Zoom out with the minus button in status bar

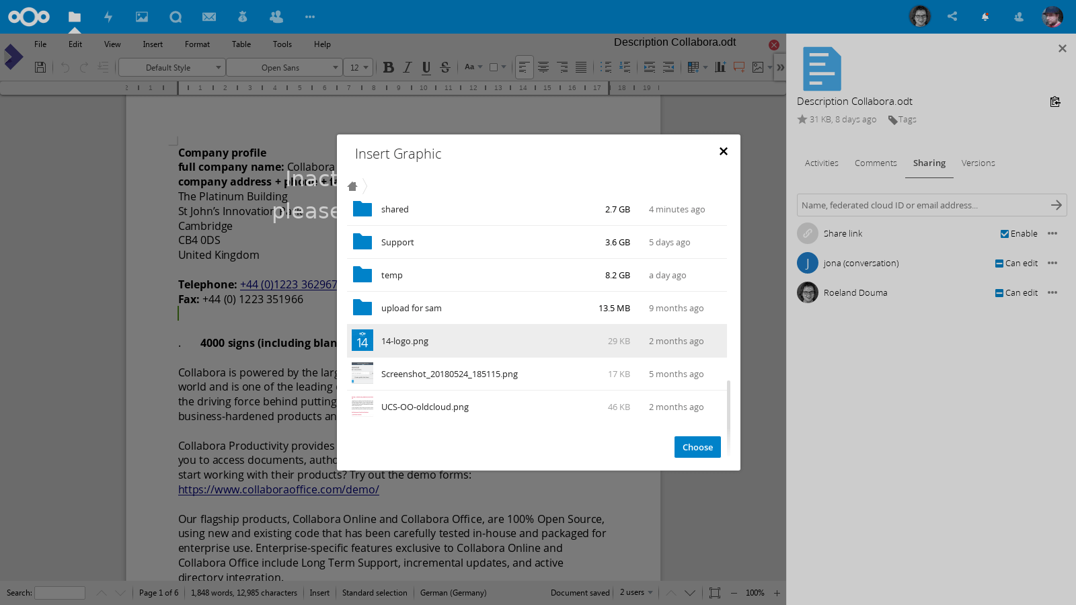tap(734, 593)
